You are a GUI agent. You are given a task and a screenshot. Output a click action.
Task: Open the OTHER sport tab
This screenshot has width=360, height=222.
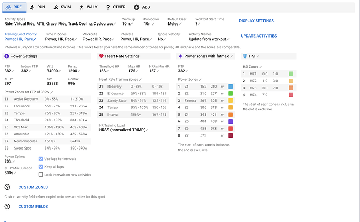pos(115,7)
